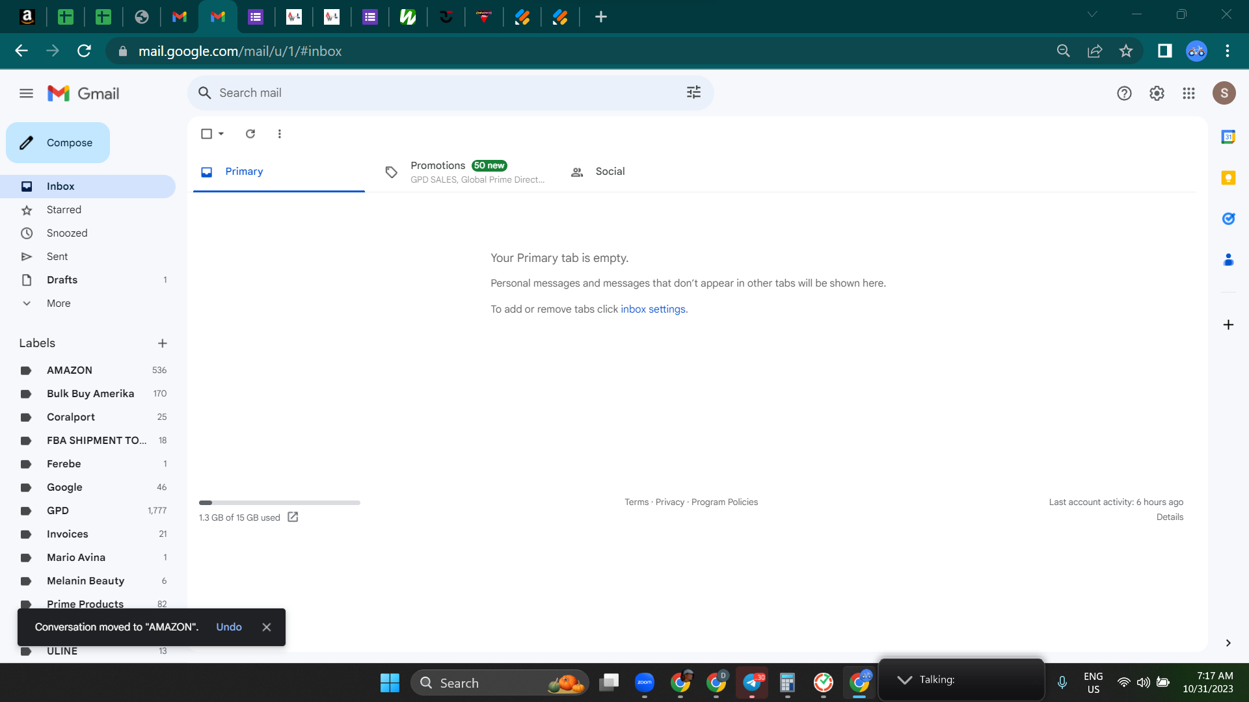Image resolution: width=1249 pixels, height=702 pixels.
Task: Go back with the browser back arrow
Action: coord(21,51)
